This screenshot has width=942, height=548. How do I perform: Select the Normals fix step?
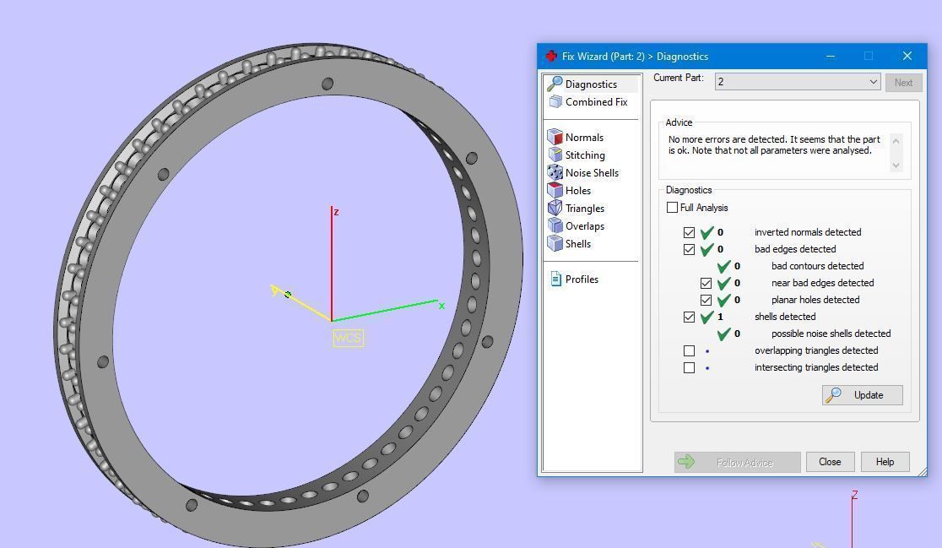[577, 137]
